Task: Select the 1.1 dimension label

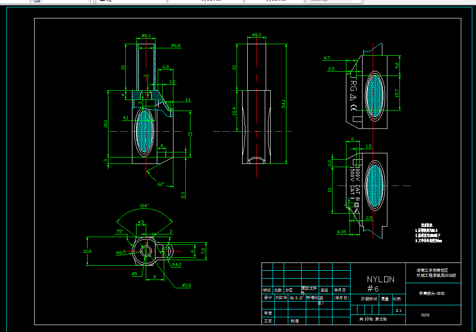Action: (188, 99)
